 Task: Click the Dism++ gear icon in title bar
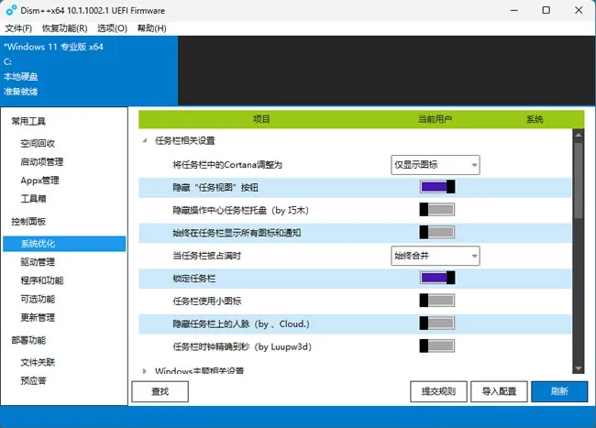click(x=11, y=10)
